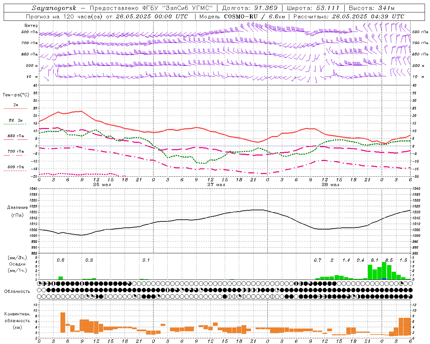Click the '(мм/3ч.)' precipitation unit label
Viewport: 430px width, 344px height.
click(17, 258)
